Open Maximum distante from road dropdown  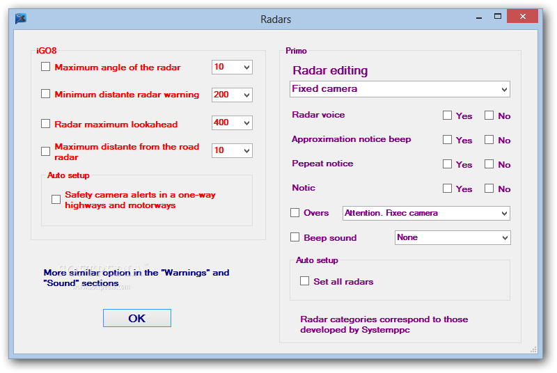click(232, 150)
